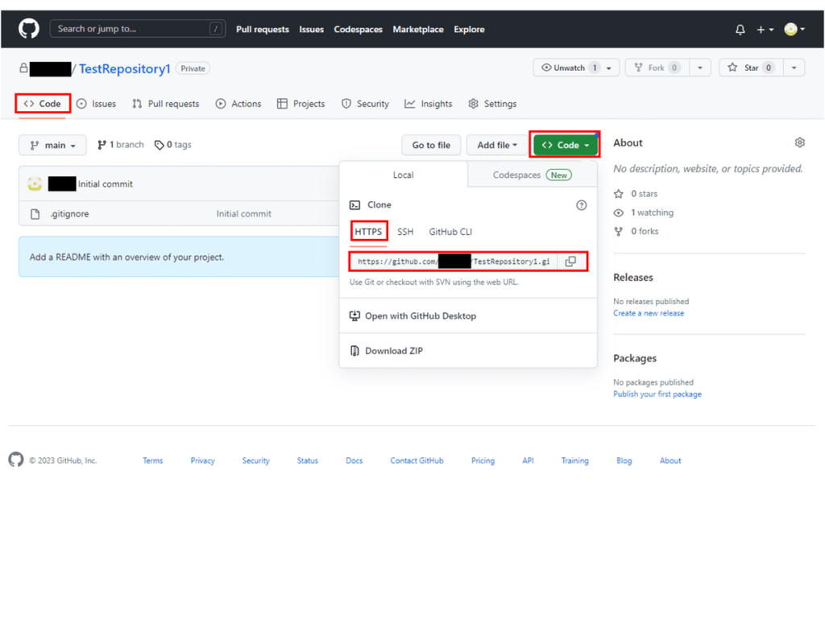Open the API footer link
Image resolution: width=825 pixels, height=618 pixels.
528,460
